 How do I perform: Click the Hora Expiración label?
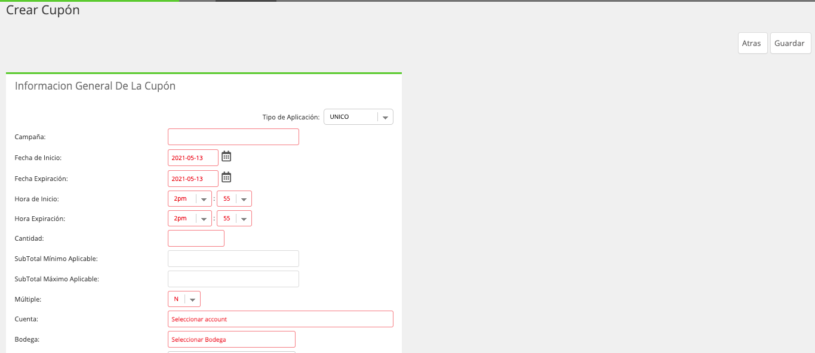click(x=40, y=219)
